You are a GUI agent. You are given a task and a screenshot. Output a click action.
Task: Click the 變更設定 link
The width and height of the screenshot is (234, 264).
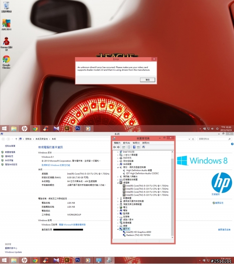[x=219, y=203]
